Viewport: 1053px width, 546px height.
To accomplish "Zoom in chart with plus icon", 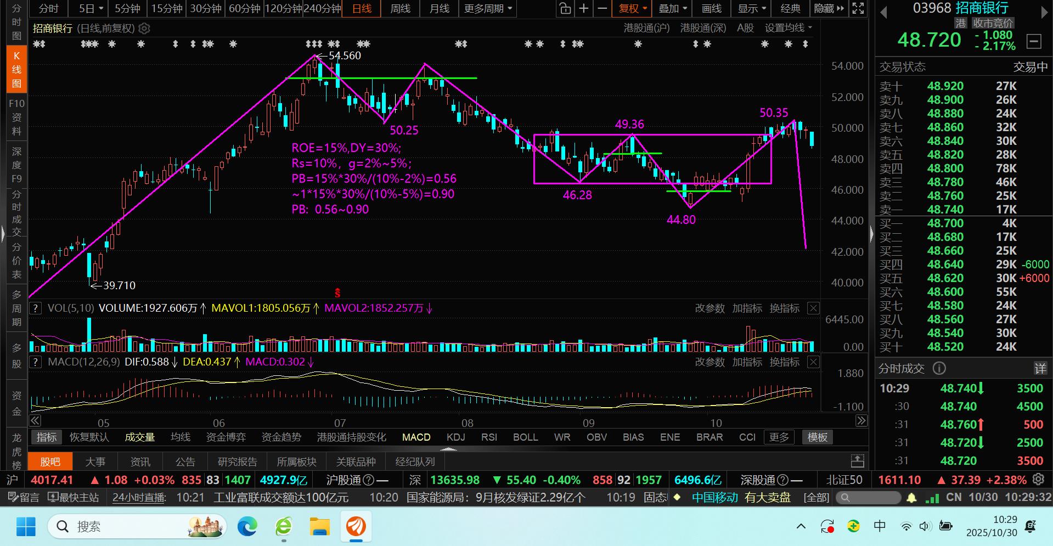I will tap(584, 8).
